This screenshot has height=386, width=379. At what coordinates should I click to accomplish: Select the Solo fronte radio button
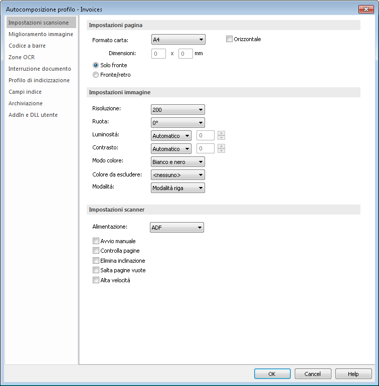pos(96,65)
